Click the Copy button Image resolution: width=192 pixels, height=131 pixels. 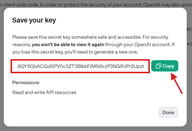165,66
